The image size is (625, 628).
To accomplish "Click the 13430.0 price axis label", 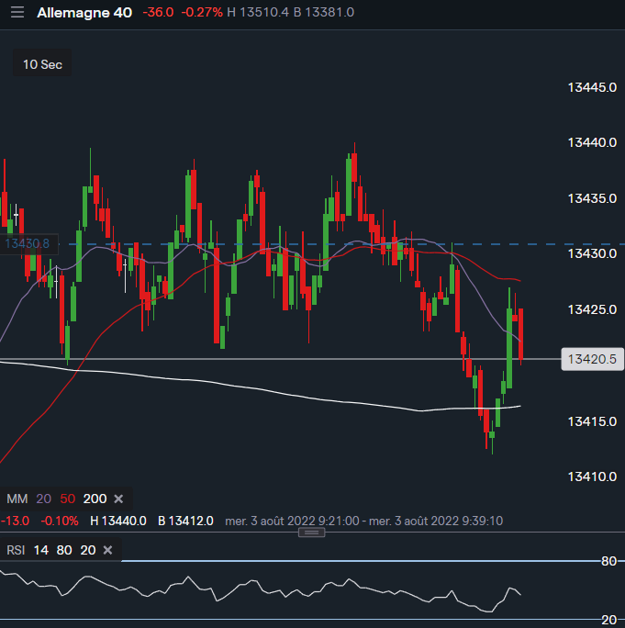I will pos(592,253).
